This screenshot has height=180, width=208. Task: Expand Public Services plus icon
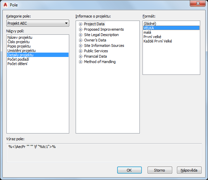80,51
